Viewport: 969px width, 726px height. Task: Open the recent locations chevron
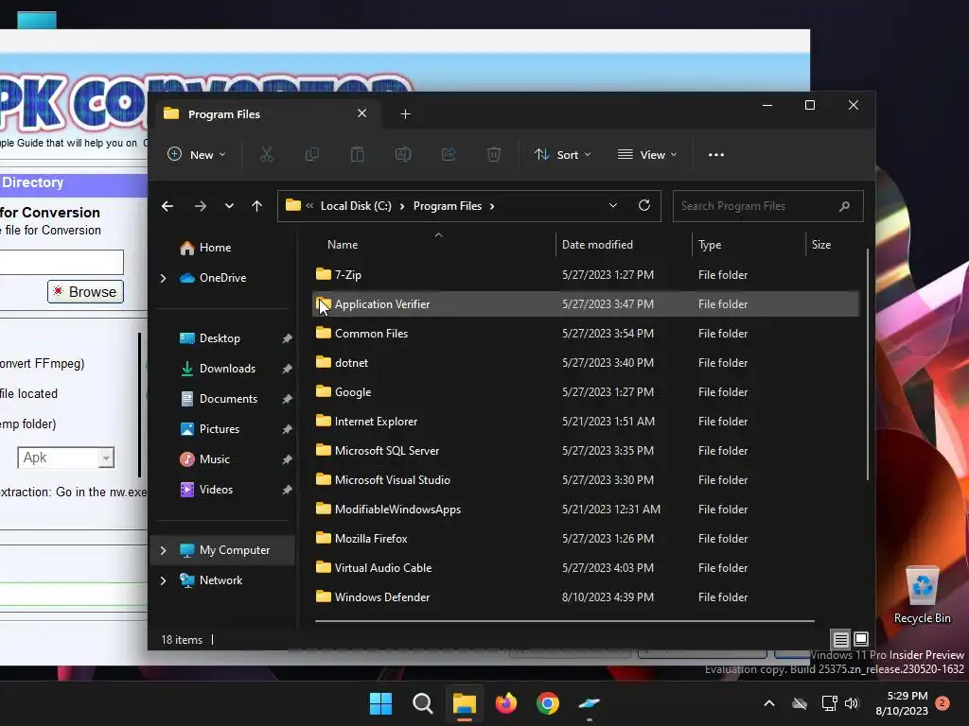pyautogui.click(x=229, y=206)
